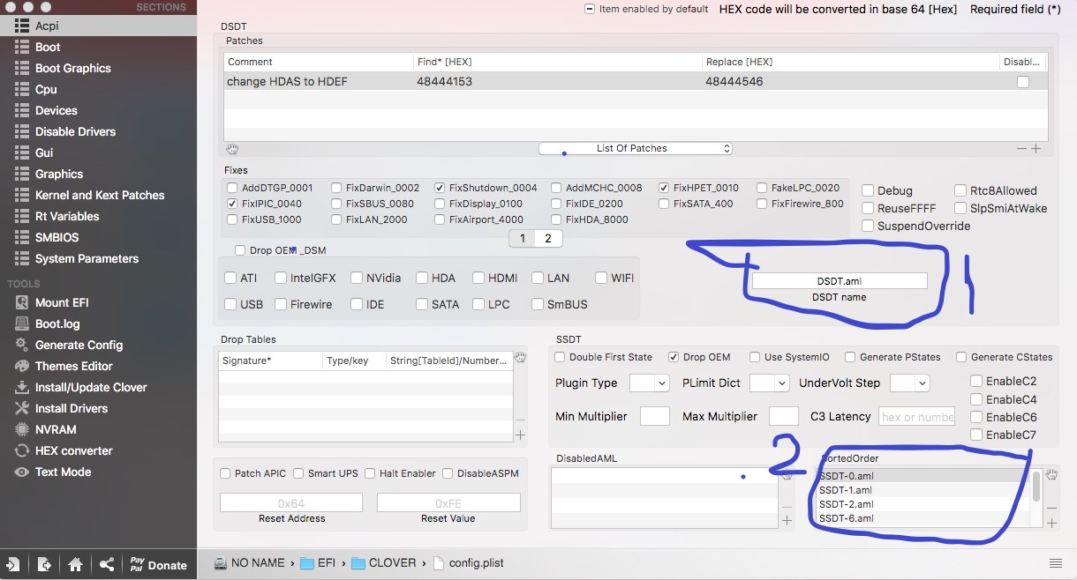Enable the FixUSB_1000 checkbox
Viewport: 1077px width, 580px height.
232,219
